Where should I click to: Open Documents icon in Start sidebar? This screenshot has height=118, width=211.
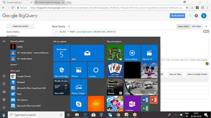coord(4,84)
